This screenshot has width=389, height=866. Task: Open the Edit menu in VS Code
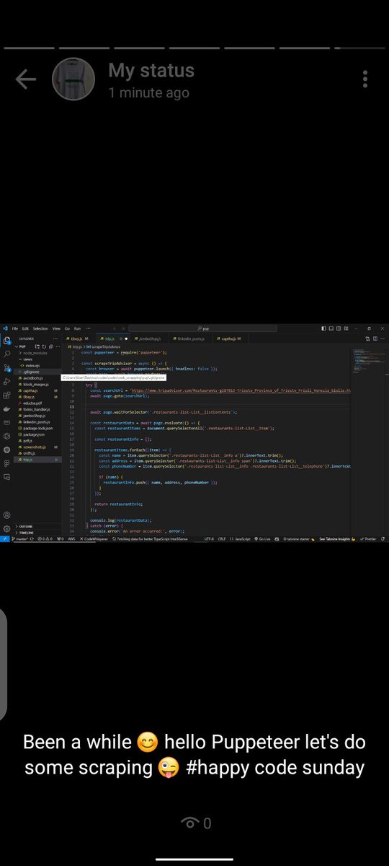tap(25, 328)
